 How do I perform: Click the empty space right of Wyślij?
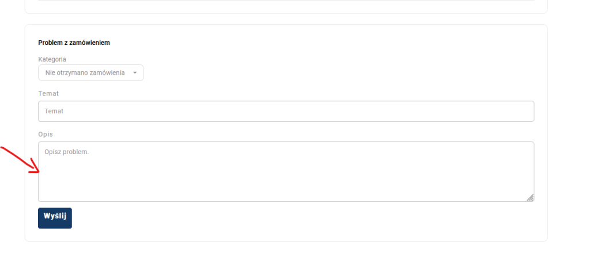pyautogui.click(x=288, y=218)
